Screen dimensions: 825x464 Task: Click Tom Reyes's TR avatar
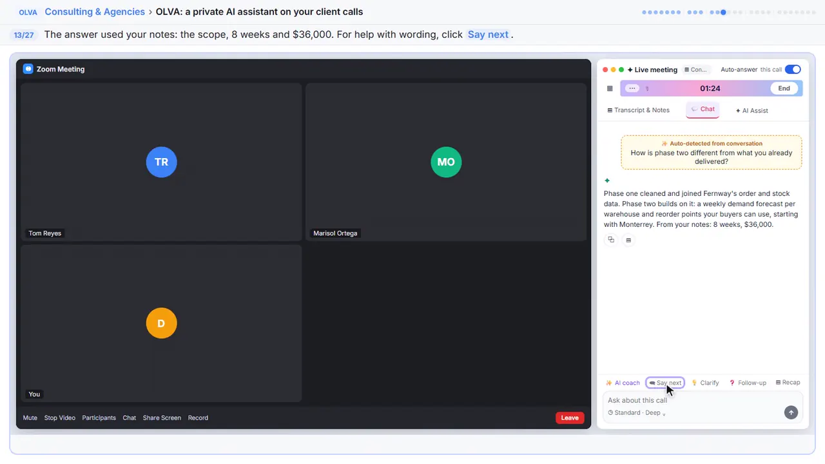161,162
